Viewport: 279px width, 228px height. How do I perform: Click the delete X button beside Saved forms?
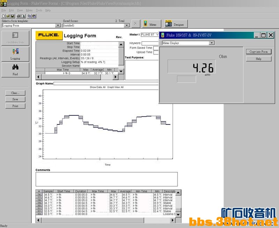136,24
